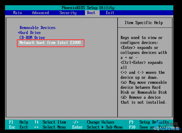Click help text 'Keys used to view or'
This screenshot has width=182, height=133.
141,37
